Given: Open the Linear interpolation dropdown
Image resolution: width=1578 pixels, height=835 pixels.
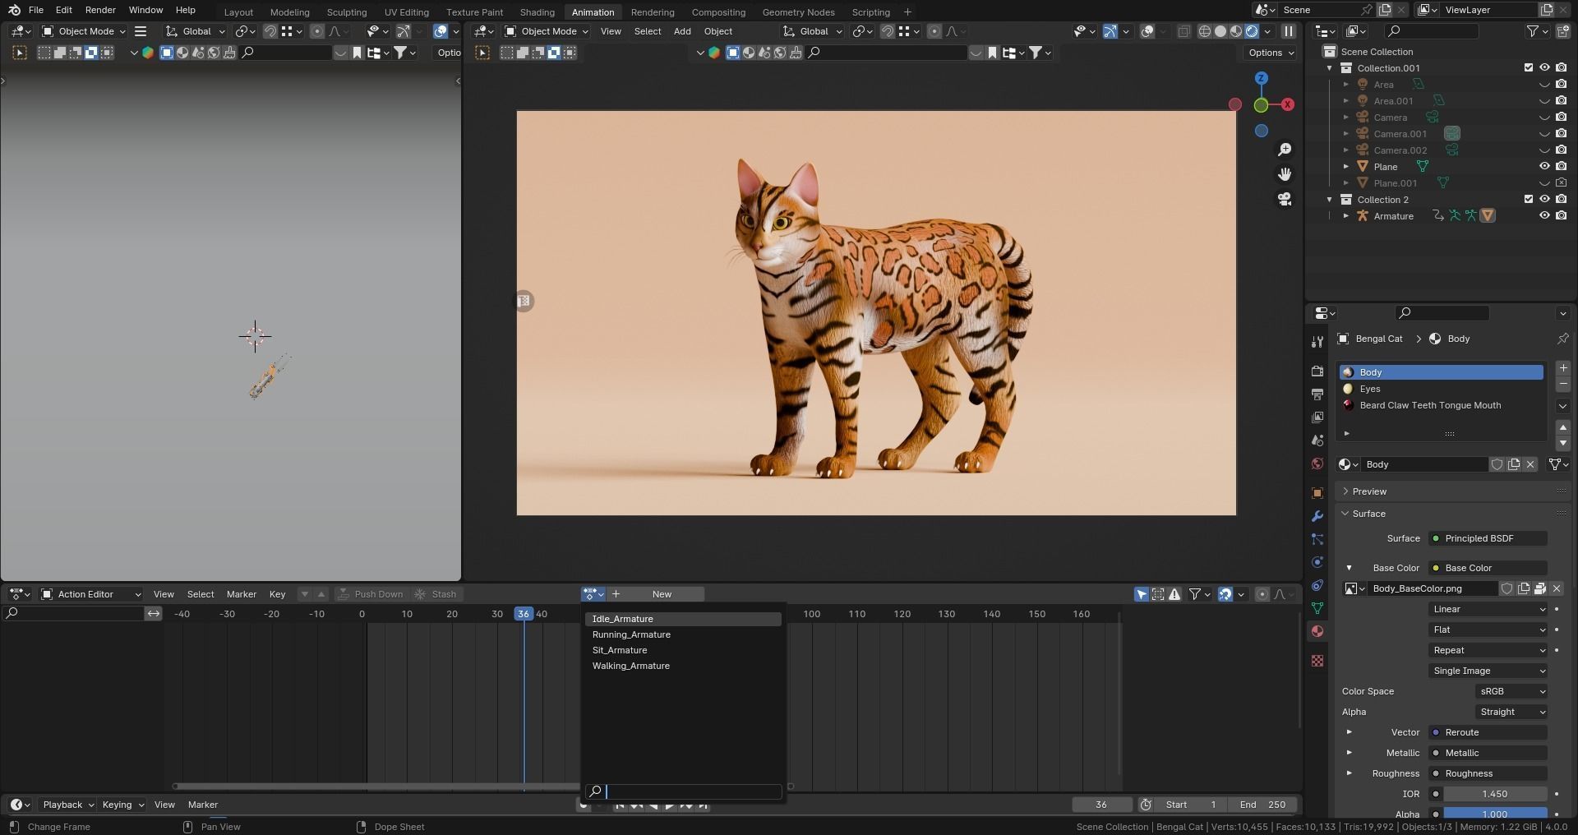Looking at the screenshot, I should tap(1488, 609).
